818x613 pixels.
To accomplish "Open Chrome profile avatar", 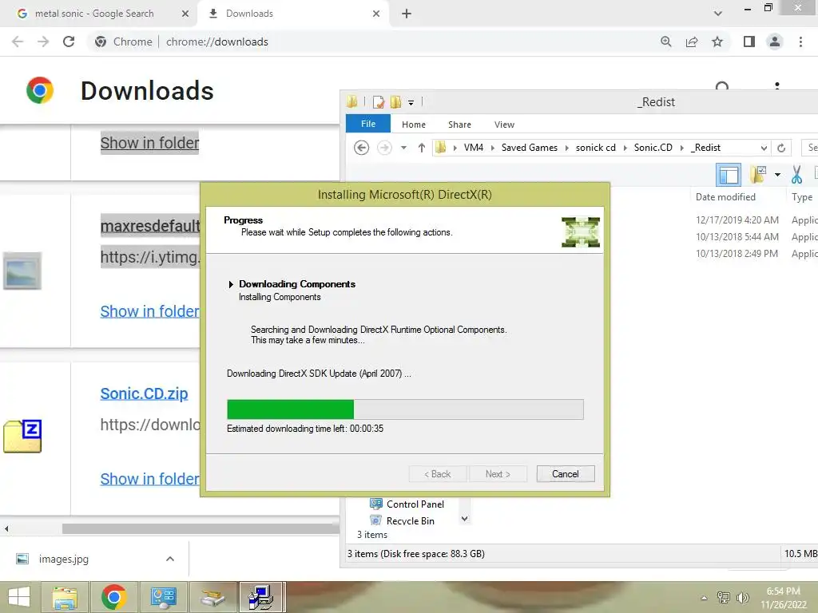I will [775, 42].
